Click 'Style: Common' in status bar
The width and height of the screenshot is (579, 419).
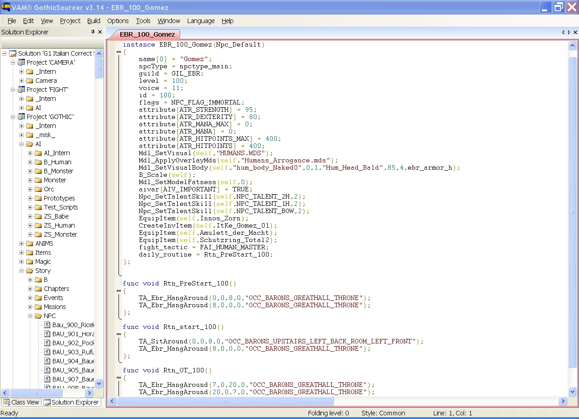pos(383,413)
